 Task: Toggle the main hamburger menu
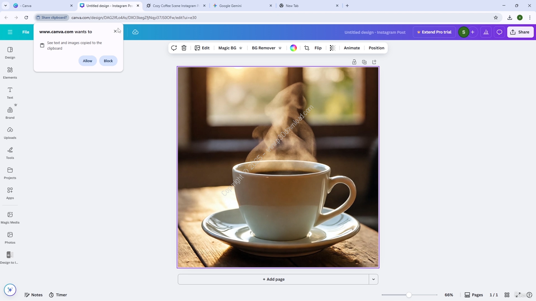[10, 32]
